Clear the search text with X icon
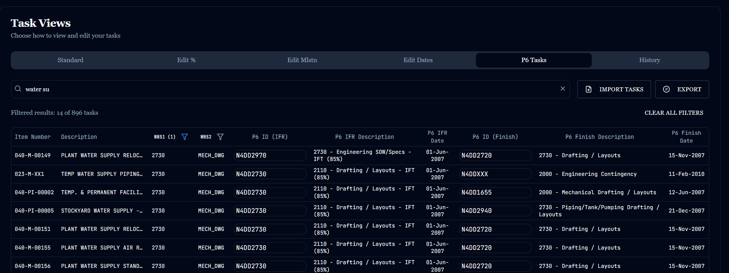 click(x=563, y=89)
